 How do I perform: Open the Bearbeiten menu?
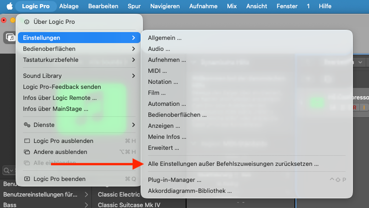[x=103, y=6]
